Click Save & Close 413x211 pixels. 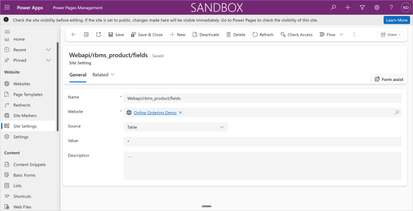point(147,35)
